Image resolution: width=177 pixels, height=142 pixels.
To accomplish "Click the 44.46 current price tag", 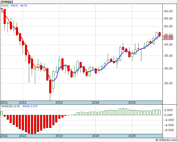I will pyautogui.click(x=168, y=38).
